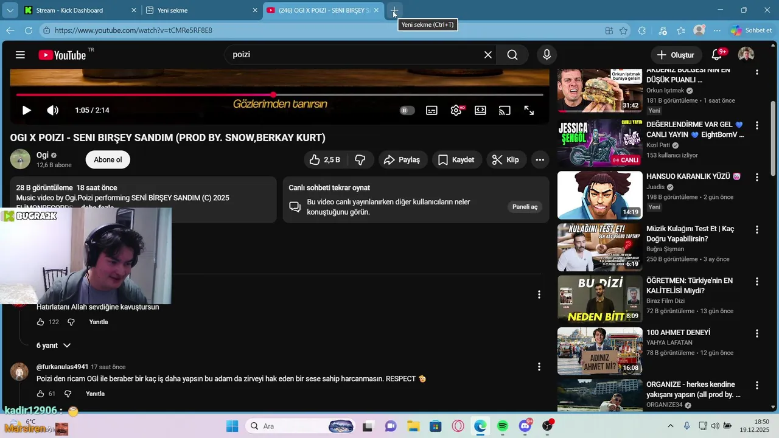Image resolution: width=779 pixels, height=438 pixels.
Task: Mute the video volume
Action: (x=53, y=110)
